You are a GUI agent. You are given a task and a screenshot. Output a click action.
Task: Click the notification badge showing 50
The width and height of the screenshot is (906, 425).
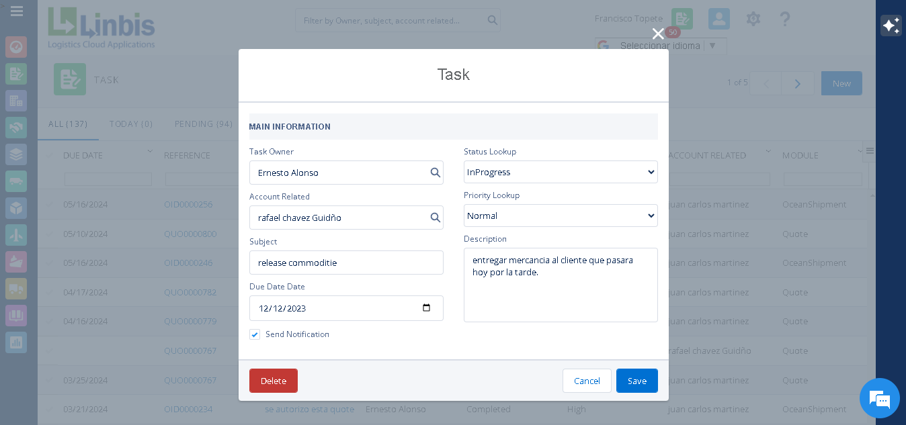click(673, 32)
